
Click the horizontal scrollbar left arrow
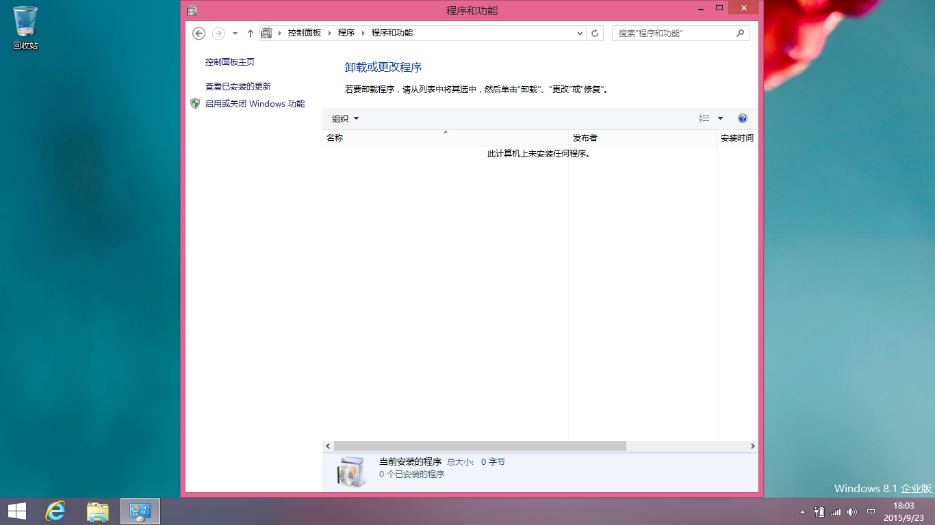[x=329, y=446]
